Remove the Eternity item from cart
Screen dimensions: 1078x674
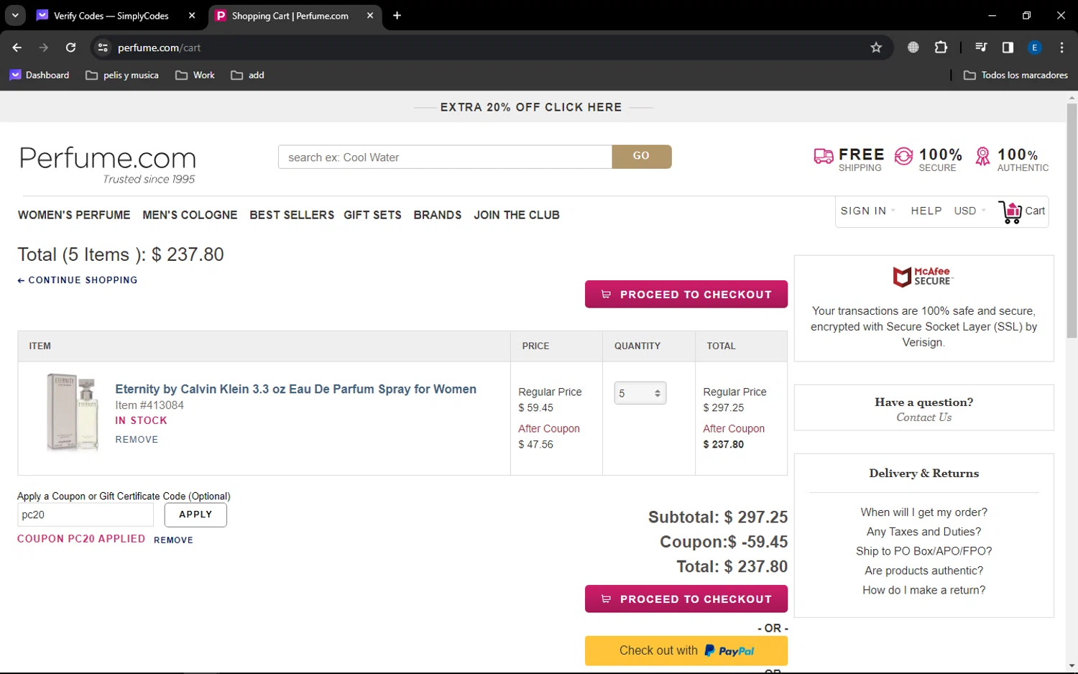(137, 440)
